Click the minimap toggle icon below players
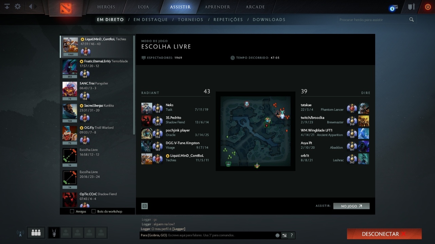The height and width of the screenshot is (244, 435). [x=144, y=206]
